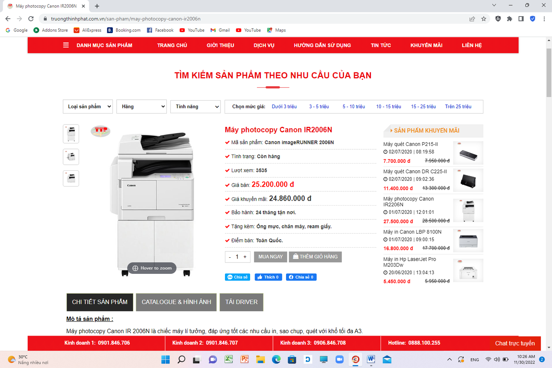The image size is (552, 368).
Task: Bookmark this page with the star icon
Action: click(484, 19)
